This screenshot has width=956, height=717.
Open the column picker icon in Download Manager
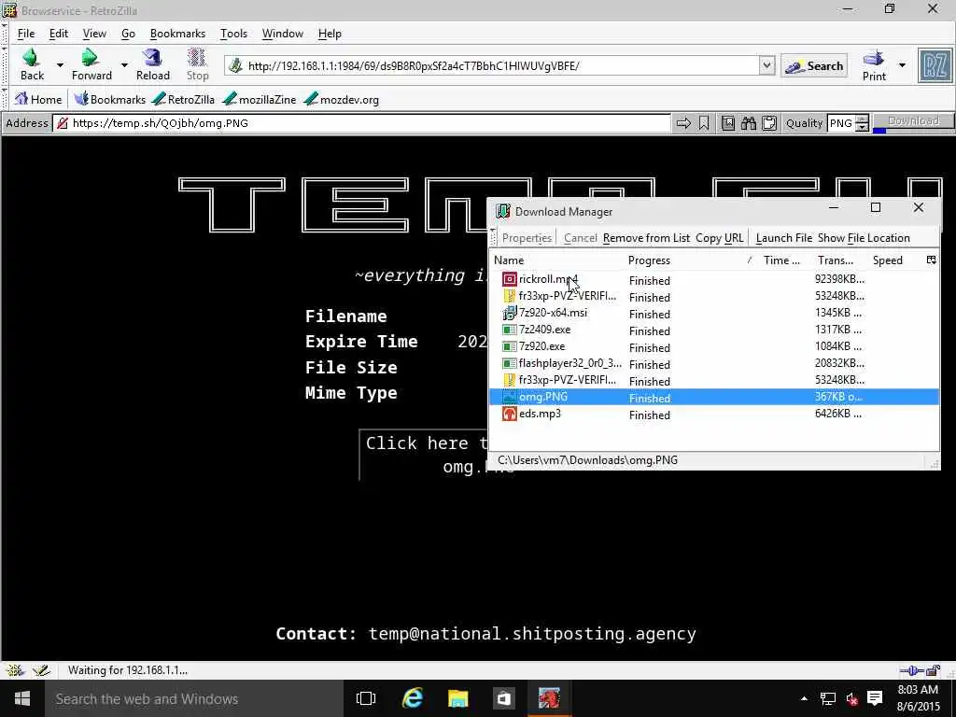point(932,260)
